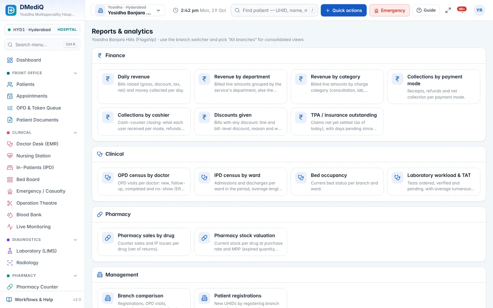The image size is (493, 308).
Task: Click Radiology scan icon
Action: point(10,263)
